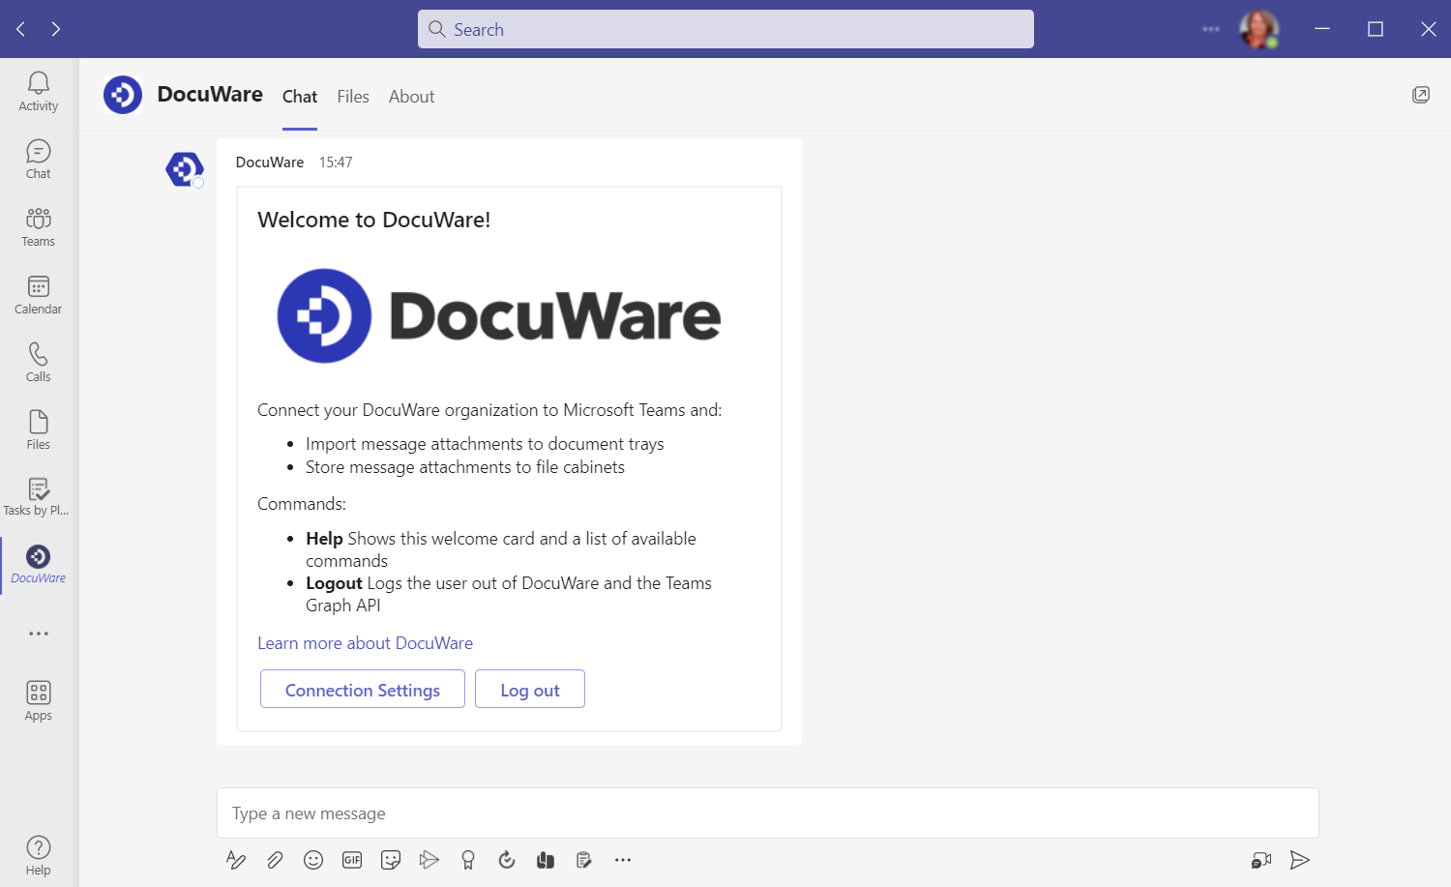Open the Viva thumbs-up app icon
The height and width of the screenshot is (887, 1451).
[546, 860]
